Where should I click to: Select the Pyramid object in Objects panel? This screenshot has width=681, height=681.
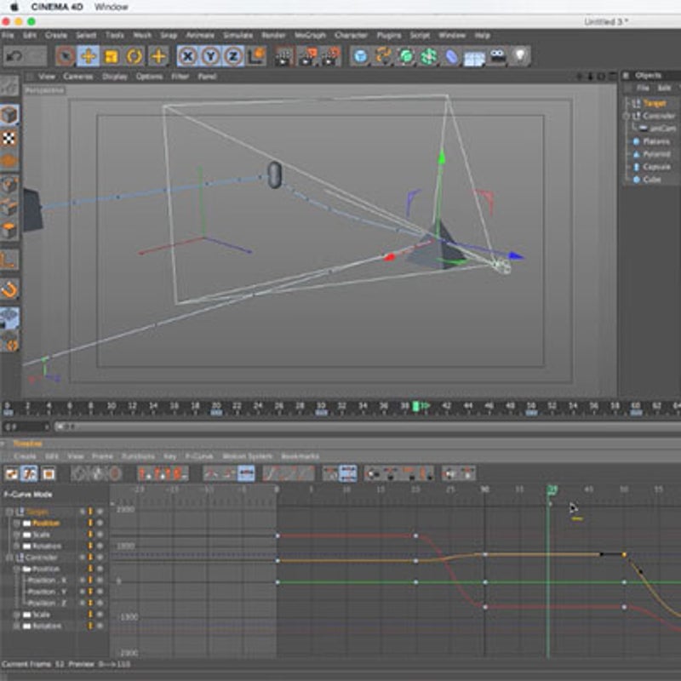coord(655,154)
